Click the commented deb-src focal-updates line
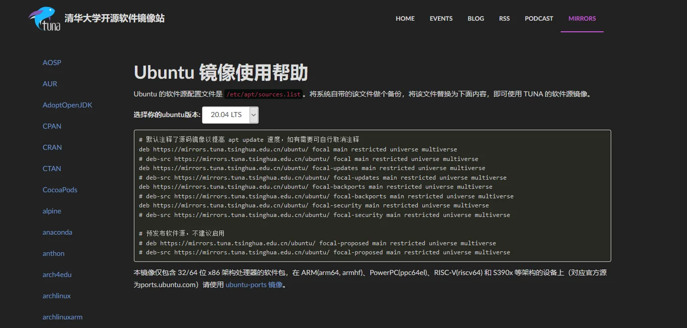 pyautogui.click(x=323, y=178)
